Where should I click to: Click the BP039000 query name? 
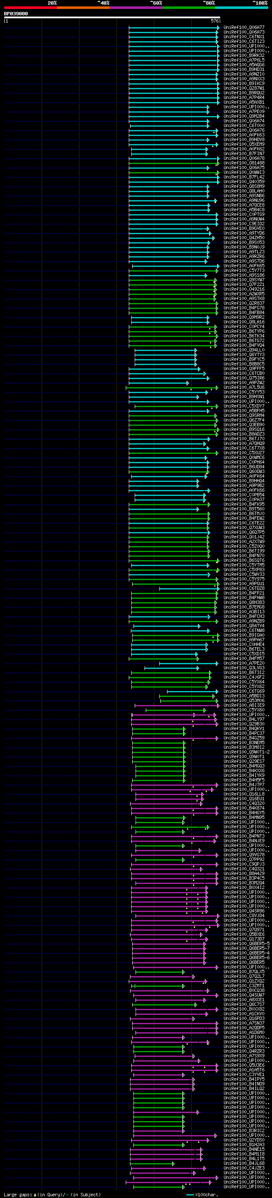pyautogui.click(x=16, y=14)
